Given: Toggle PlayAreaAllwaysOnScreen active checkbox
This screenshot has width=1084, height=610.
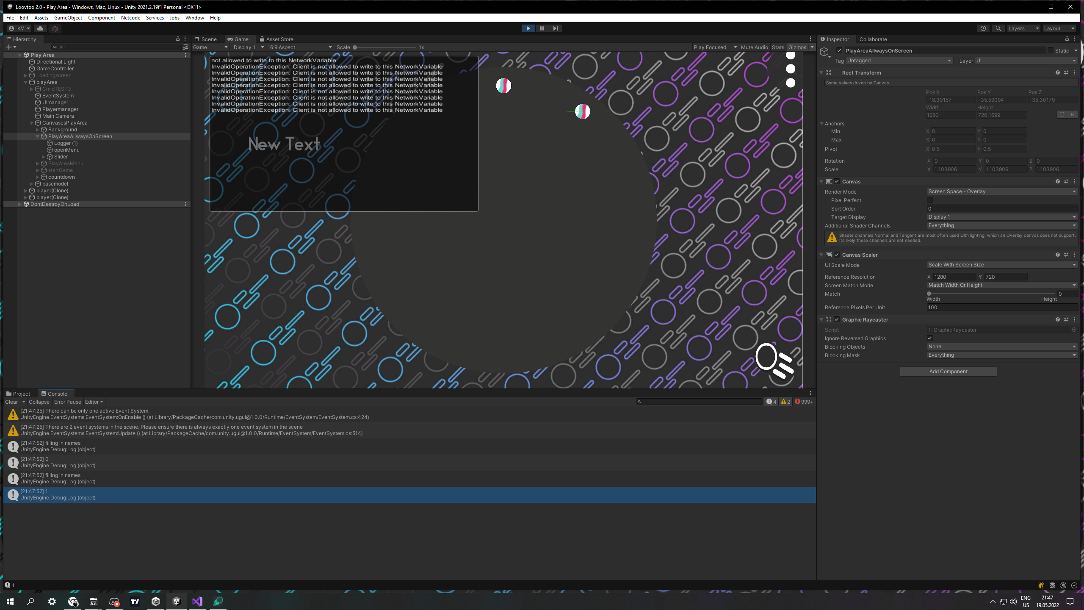Looking at the screenshot, I should pos(839,51).
